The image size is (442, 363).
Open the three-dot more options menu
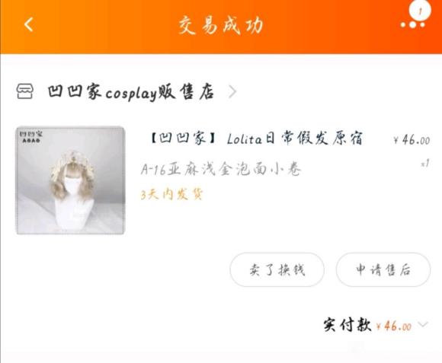pos(413,25)
